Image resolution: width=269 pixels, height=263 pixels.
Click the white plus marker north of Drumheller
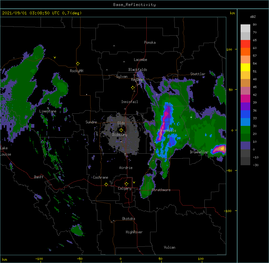tap(191, 117)
